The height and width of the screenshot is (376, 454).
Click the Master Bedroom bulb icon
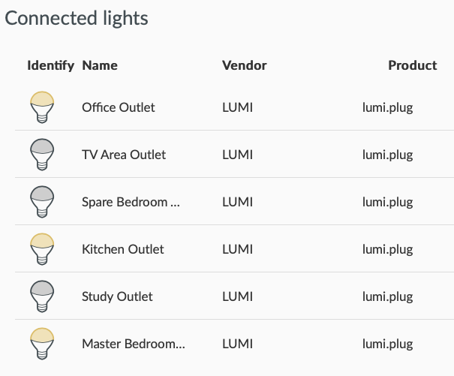pyautogui.click(x=42, y=344)
